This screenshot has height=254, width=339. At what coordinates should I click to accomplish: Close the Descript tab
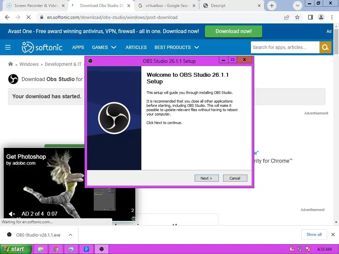(x=259, y=6)
